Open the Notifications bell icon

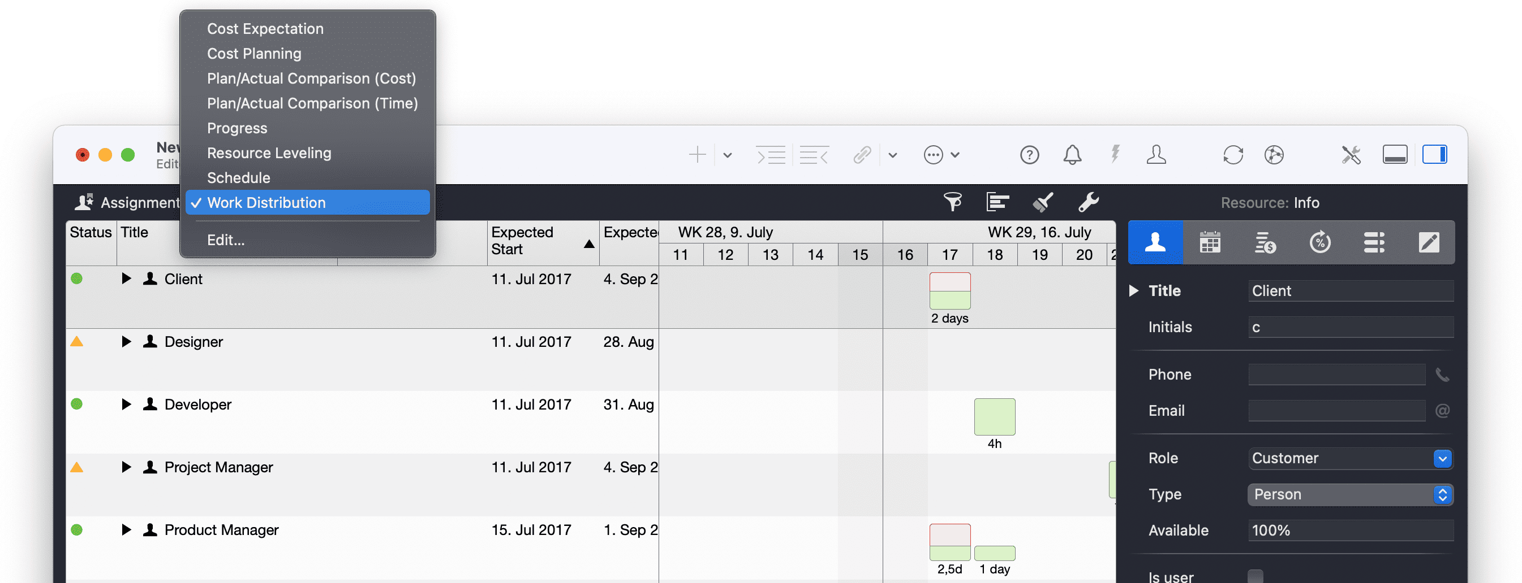tap(1072, 155)
